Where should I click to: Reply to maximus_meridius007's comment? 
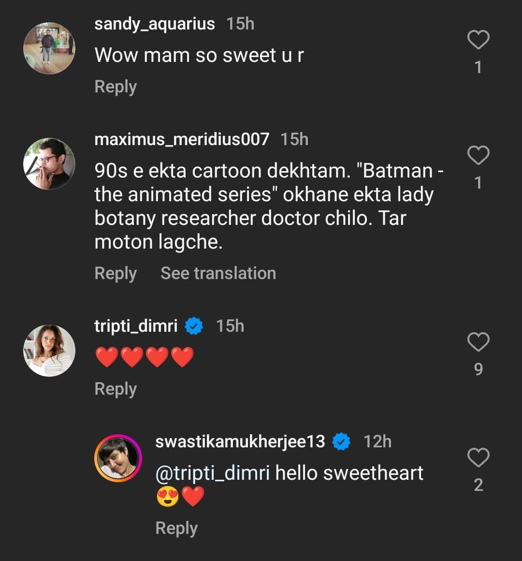[x=116, y=273]
